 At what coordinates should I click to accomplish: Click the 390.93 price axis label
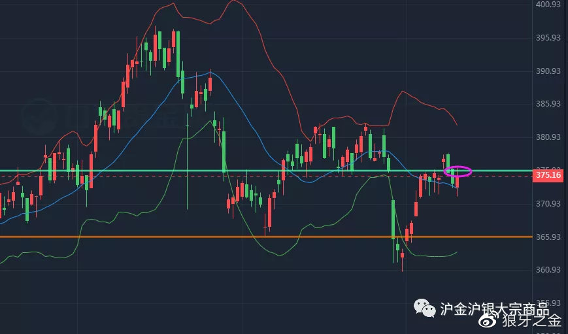(x=548, y=71)
